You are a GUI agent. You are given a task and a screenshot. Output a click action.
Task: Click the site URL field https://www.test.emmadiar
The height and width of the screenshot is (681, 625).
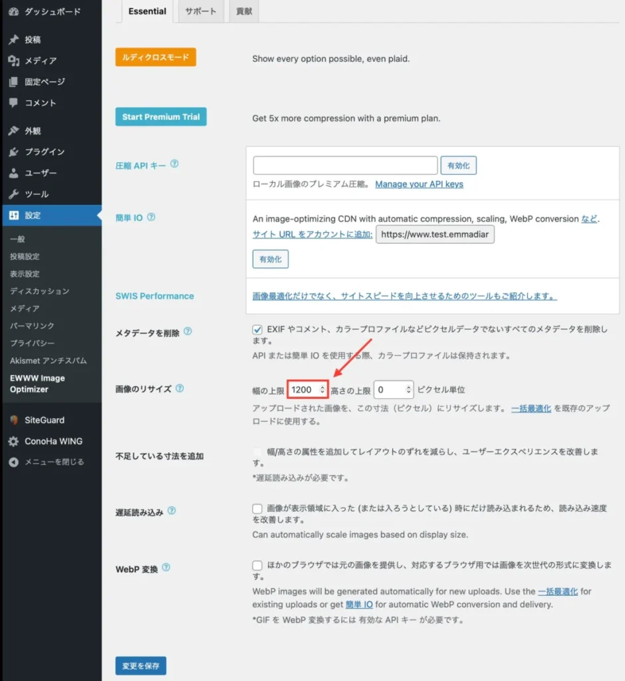tap(435, 235)
